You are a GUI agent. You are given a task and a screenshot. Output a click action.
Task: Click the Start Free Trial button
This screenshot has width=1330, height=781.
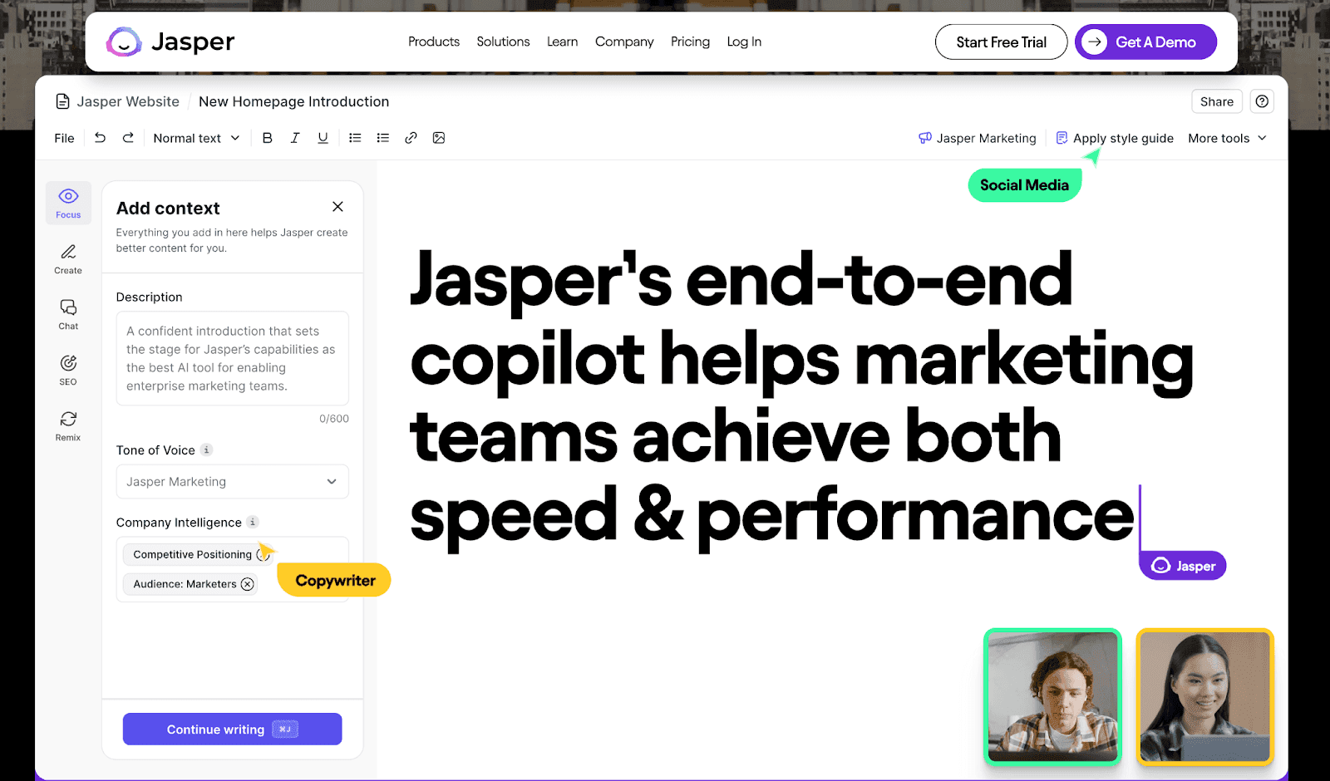(1001, 42)
